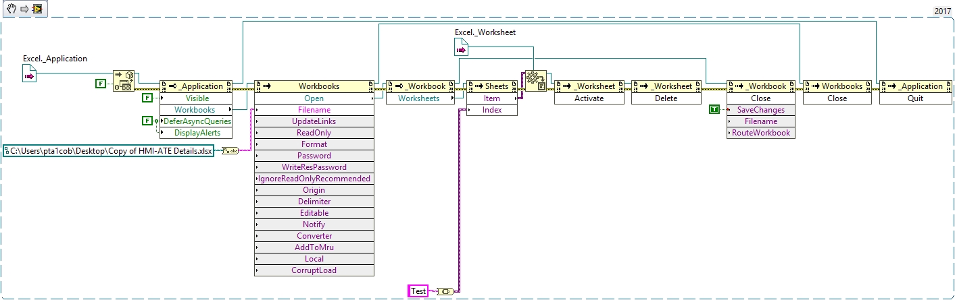This screenshot has height=300, width=955.
Task: Click the string-to-variant converter beside Test constant
Action: 445,291
